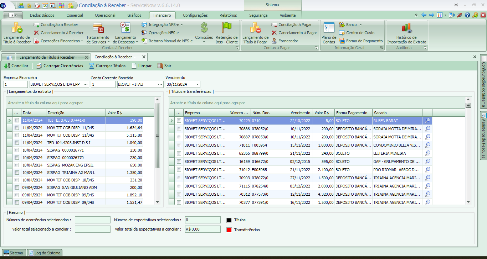Click the Conciliar button

click(16, 66)
